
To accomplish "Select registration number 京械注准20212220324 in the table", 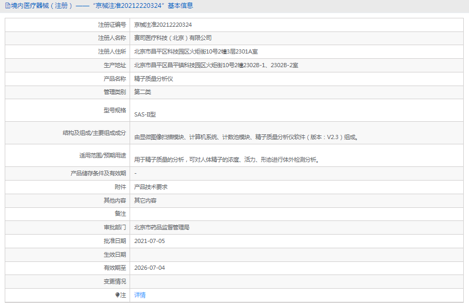I will click(163, 25).
